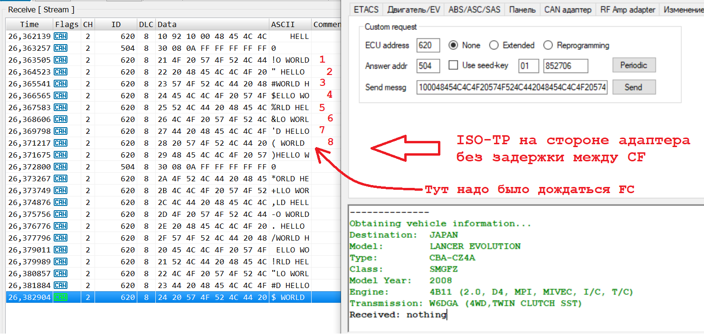Image resolution: width=704 pixels, height=335 pixels.
Task: Select the timestamp 26,372800 cell
Action: point(29,167)
